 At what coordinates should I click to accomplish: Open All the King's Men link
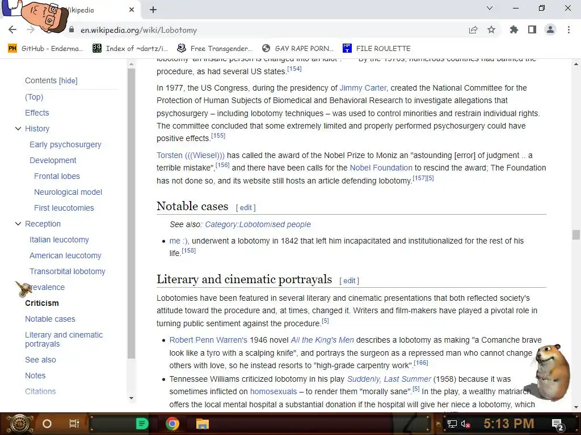(x=322, y=340)
